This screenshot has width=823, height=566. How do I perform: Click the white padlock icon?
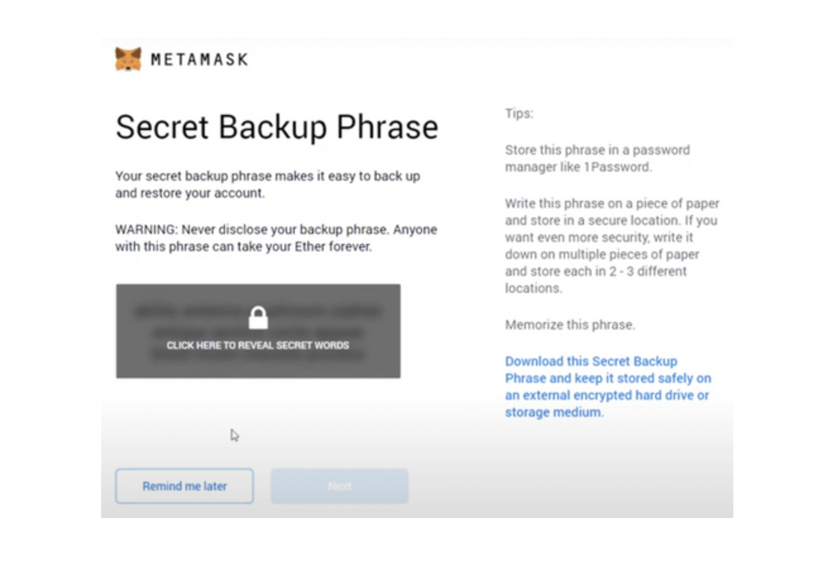pyautogui.click(x=258, y=318)
